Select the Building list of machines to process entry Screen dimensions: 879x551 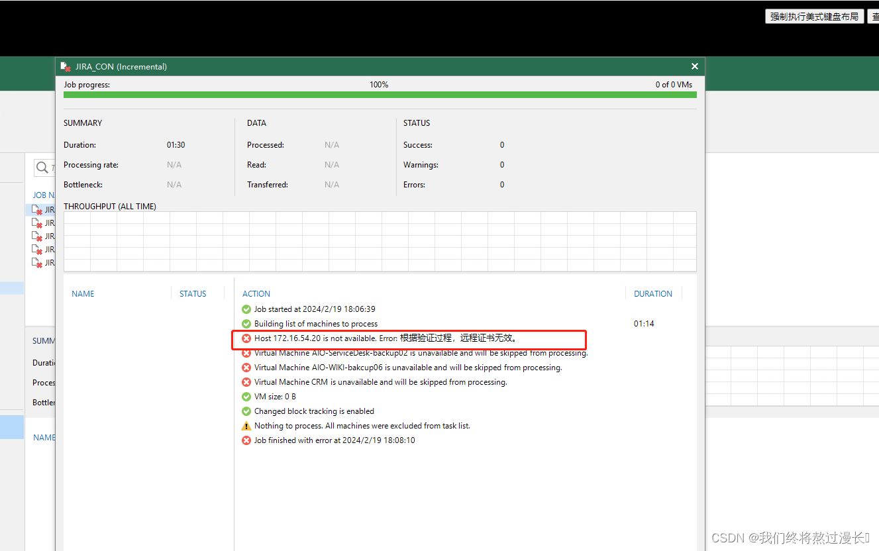click(316, 324)
